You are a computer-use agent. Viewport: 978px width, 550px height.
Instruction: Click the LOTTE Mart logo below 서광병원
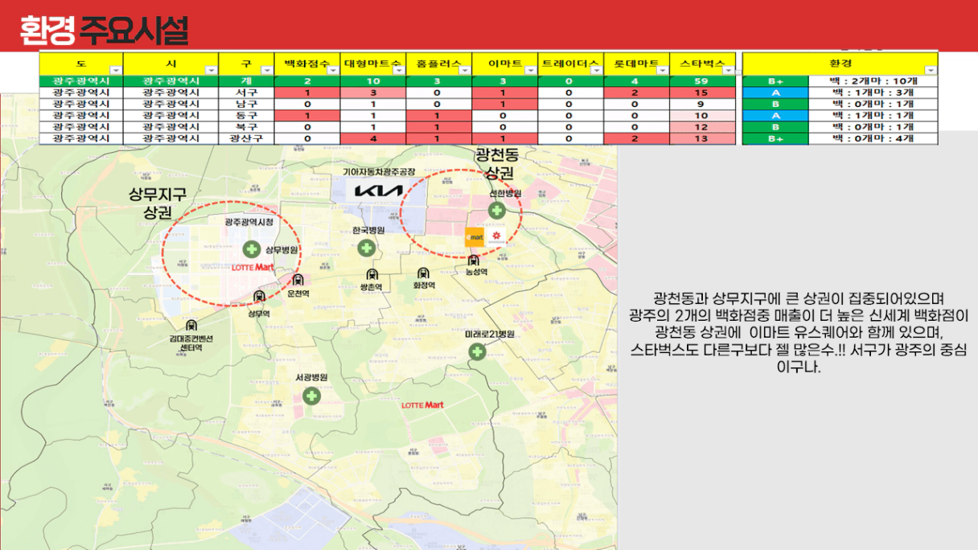[423, 404]
